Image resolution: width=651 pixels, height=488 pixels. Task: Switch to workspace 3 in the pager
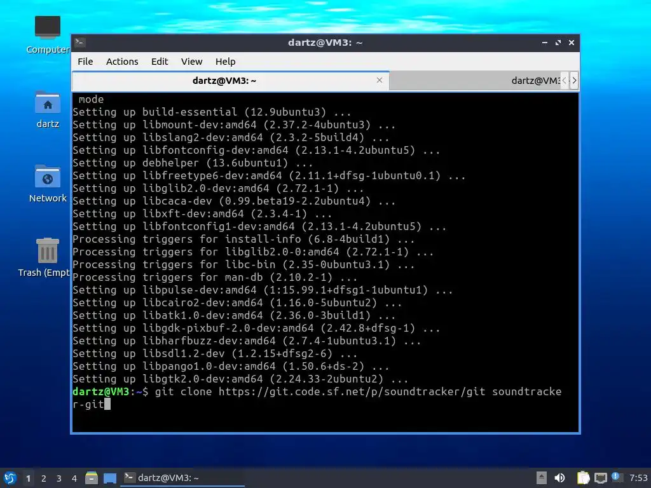pyautogui.click(x=59, y=478)
